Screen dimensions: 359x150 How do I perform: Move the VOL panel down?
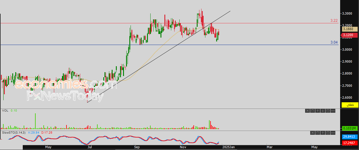322,111
